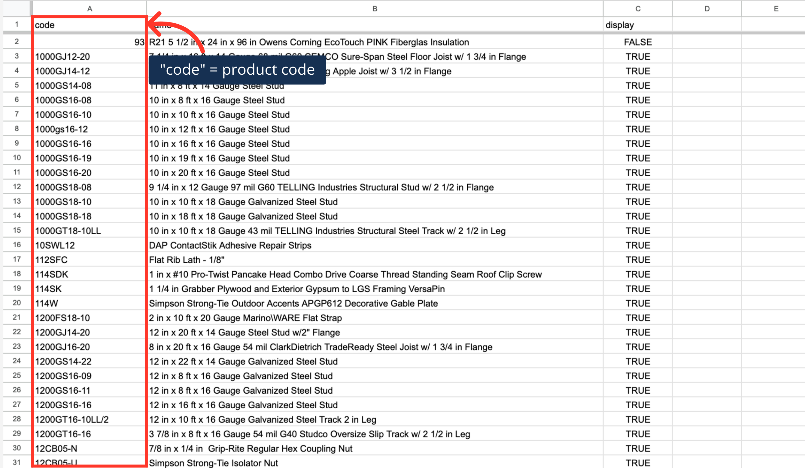Click the TRUE value in row 20

click(638, 303)
